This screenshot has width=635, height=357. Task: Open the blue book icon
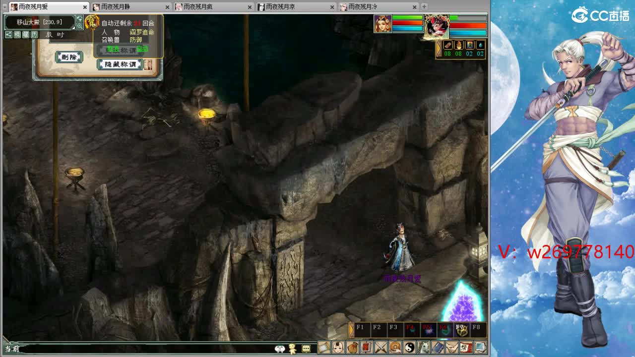(438, 348)
